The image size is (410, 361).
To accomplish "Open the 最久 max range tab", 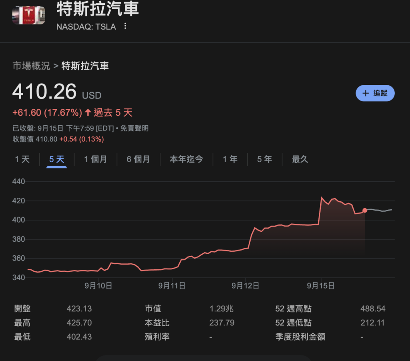I will (300, 159).
